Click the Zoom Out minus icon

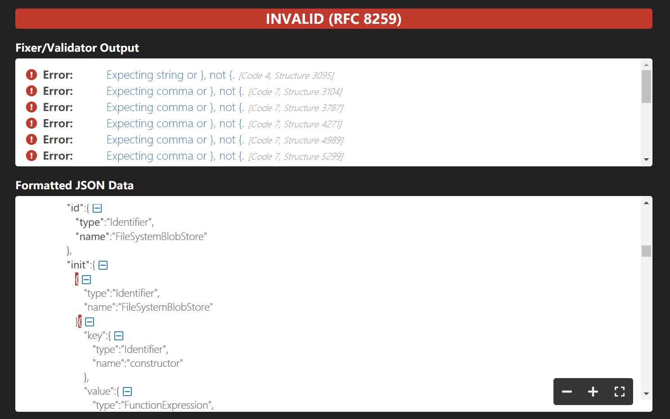(567, 392)
